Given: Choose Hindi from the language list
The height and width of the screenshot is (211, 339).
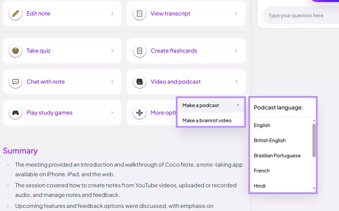Looking at the screenshot, I should pos(259,186).
